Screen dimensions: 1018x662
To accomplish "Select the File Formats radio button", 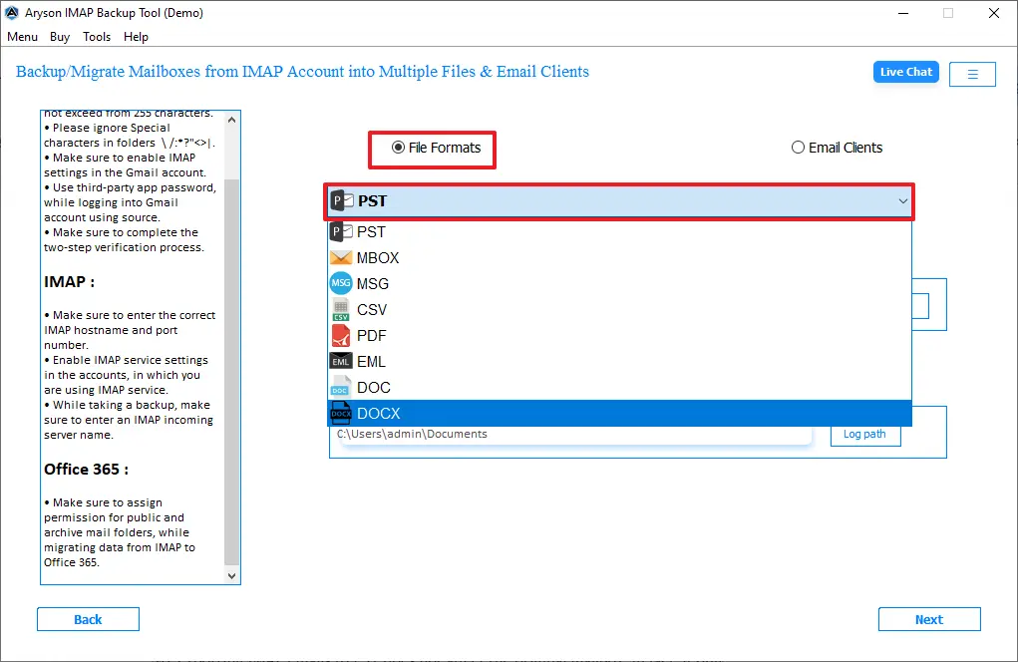I will coord(398,148).
